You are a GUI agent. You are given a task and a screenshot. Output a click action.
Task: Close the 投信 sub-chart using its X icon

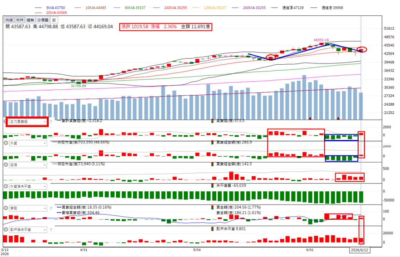click(x=6, y=165)
